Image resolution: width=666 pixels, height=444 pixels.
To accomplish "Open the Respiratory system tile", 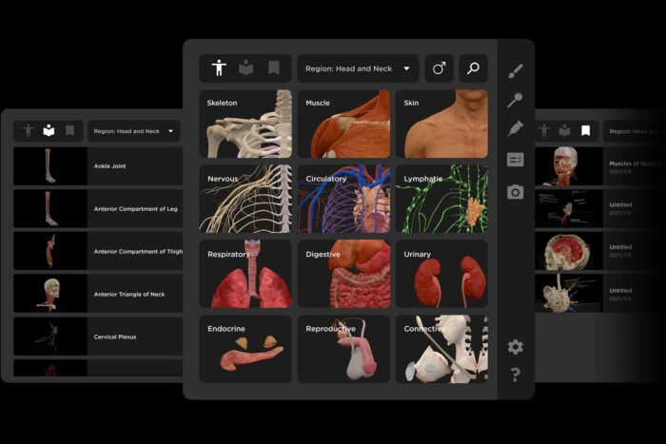I will [245, 274].
